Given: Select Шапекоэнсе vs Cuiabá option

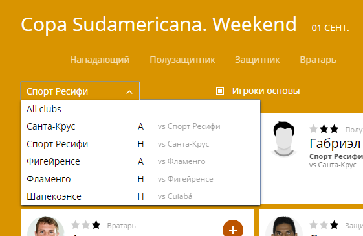Looking at the screenshot, I should pos(140,196).
